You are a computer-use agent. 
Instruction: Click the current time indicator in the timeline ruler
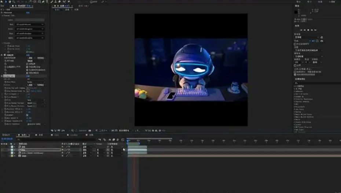click(x=128, y=140)
